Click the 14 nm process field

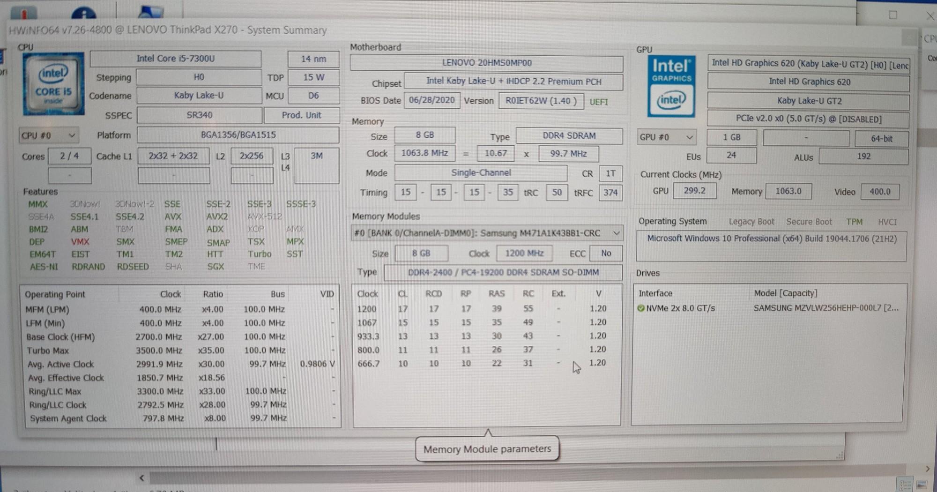[x=313, y=59]
